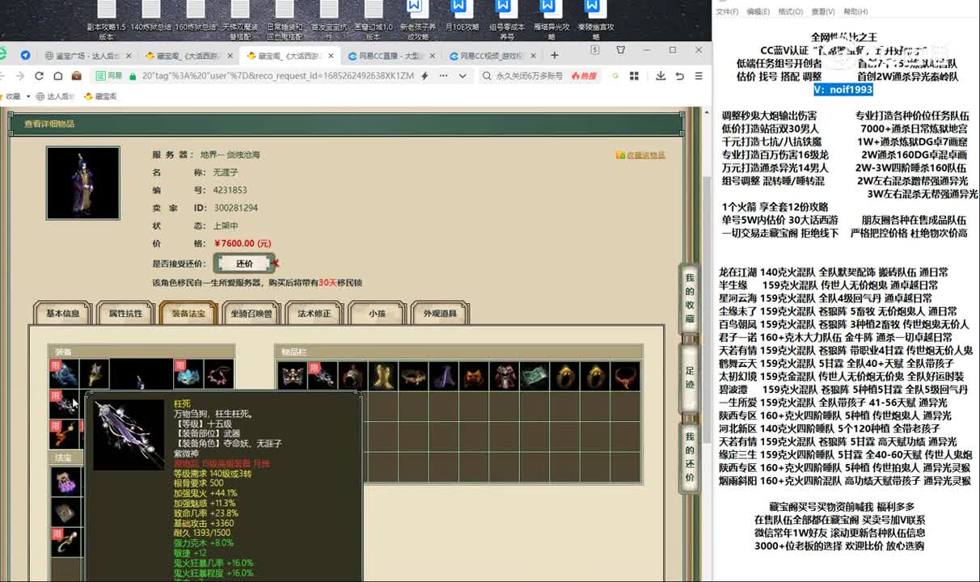Select the pink necklace equipment icon

pos(219,373)
